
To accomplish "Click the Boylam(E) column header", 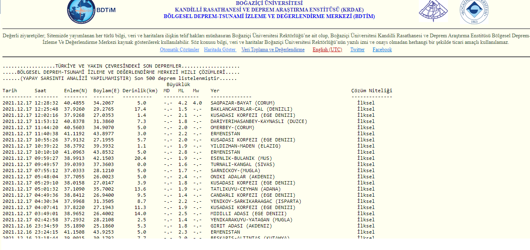I will pos(107,91).
